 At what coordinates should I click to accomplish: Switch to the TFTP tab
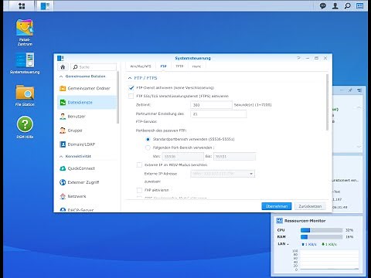pyautogui.click(x=179, y=66)
